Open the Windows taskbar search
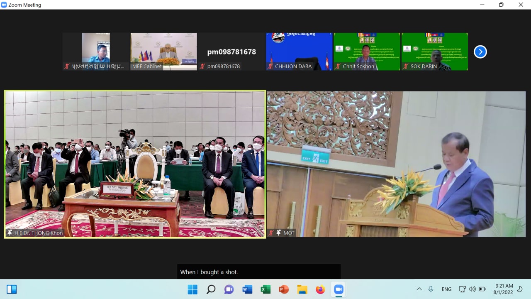 (211, 289)
